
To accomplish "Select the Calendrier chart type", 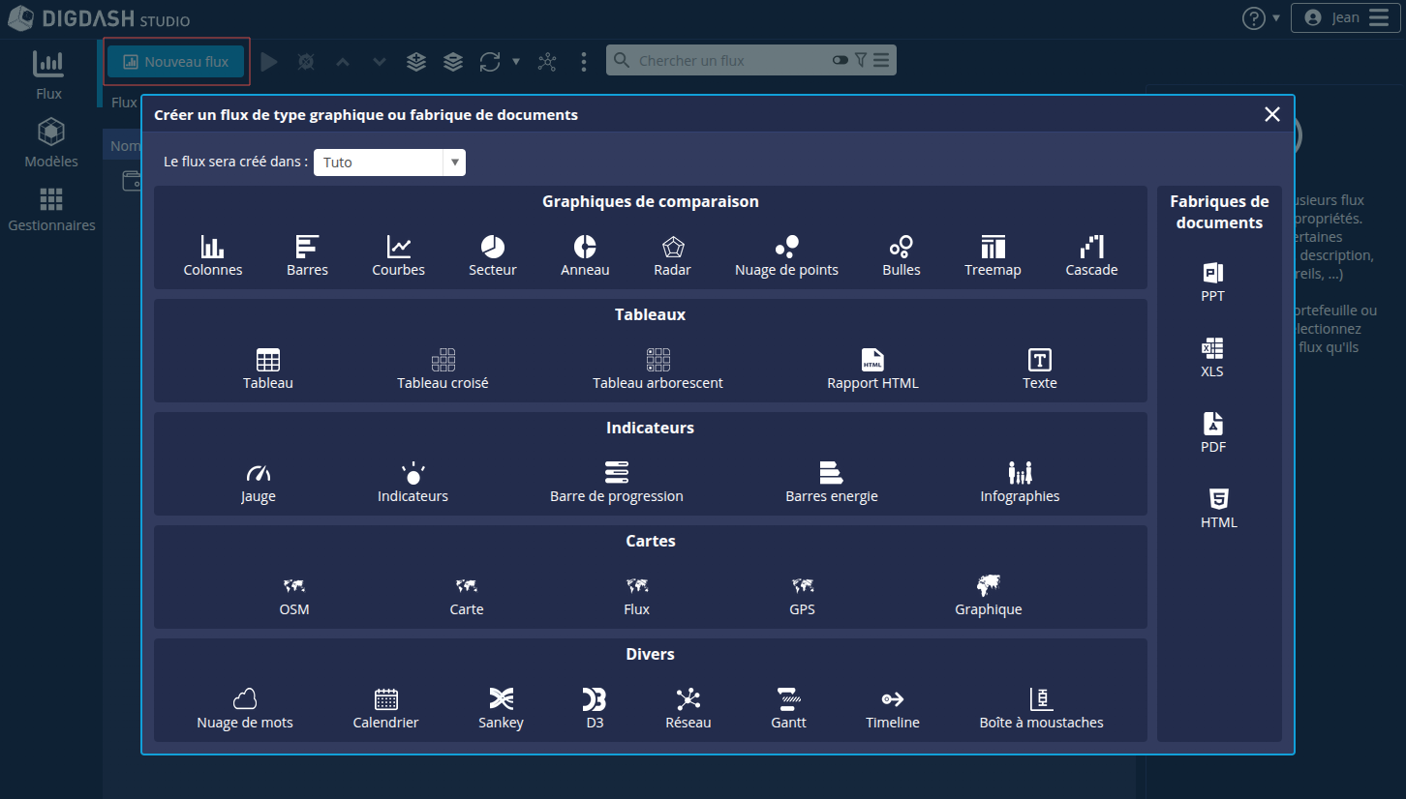I will (x=385, y=709).
